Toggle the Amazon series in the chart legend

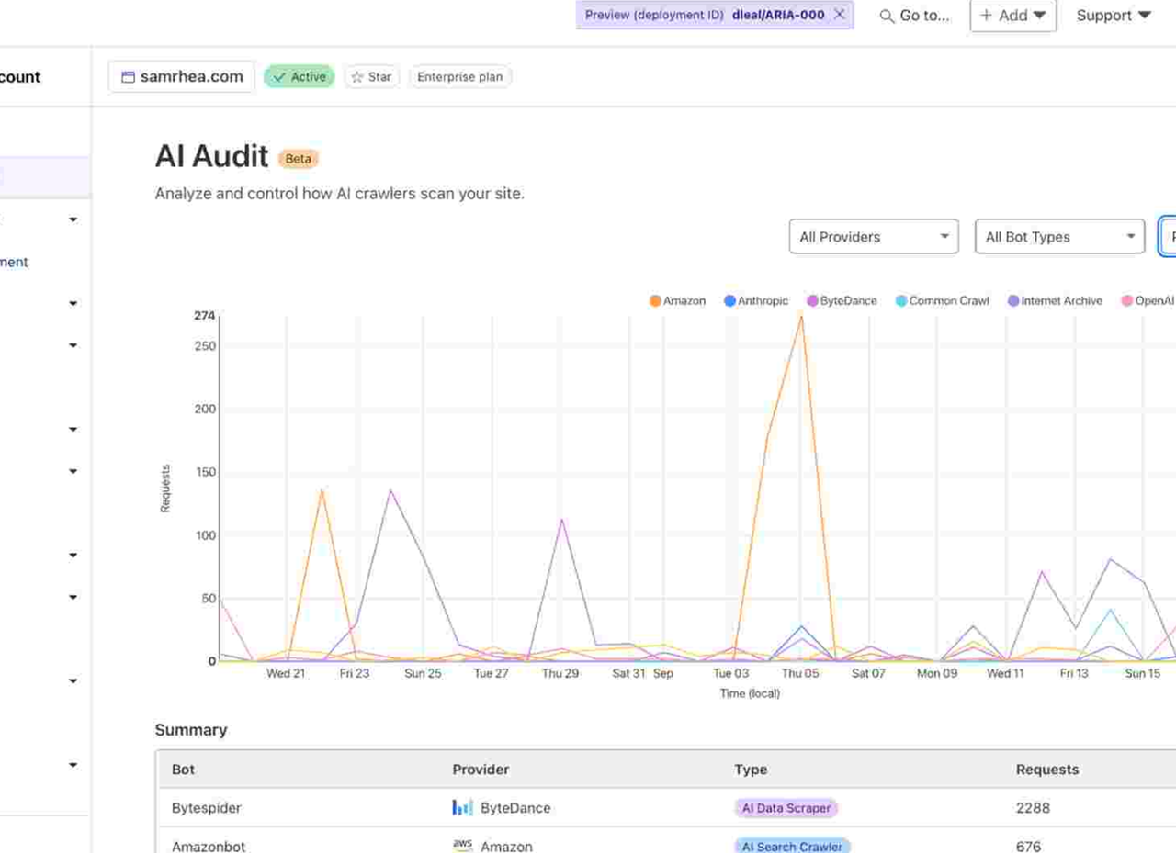[677, 300]
